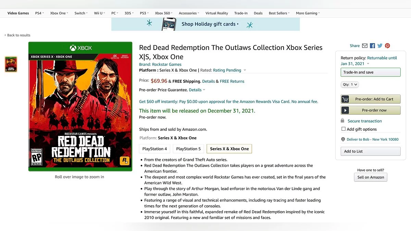
Task: Click the cart icon on Pre-order button
Action: (345, 99)
